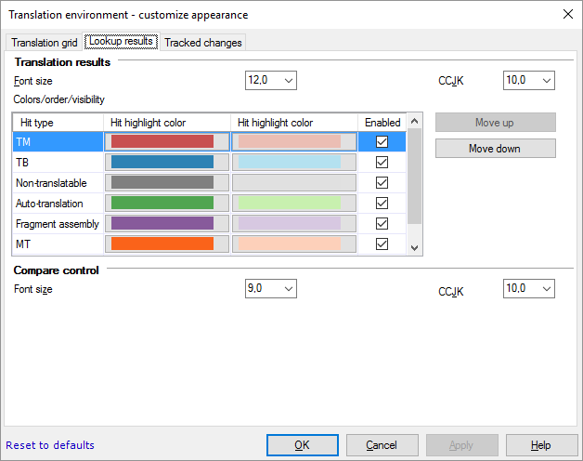This screenshot has height=461, width=583.
Task: Change the light green Auto-translation highlight color
Action: coord(294,203)
